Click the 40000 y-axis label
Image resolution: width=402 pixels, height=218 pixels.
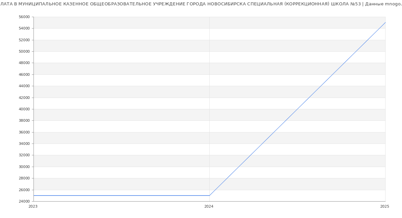(25, 109)
